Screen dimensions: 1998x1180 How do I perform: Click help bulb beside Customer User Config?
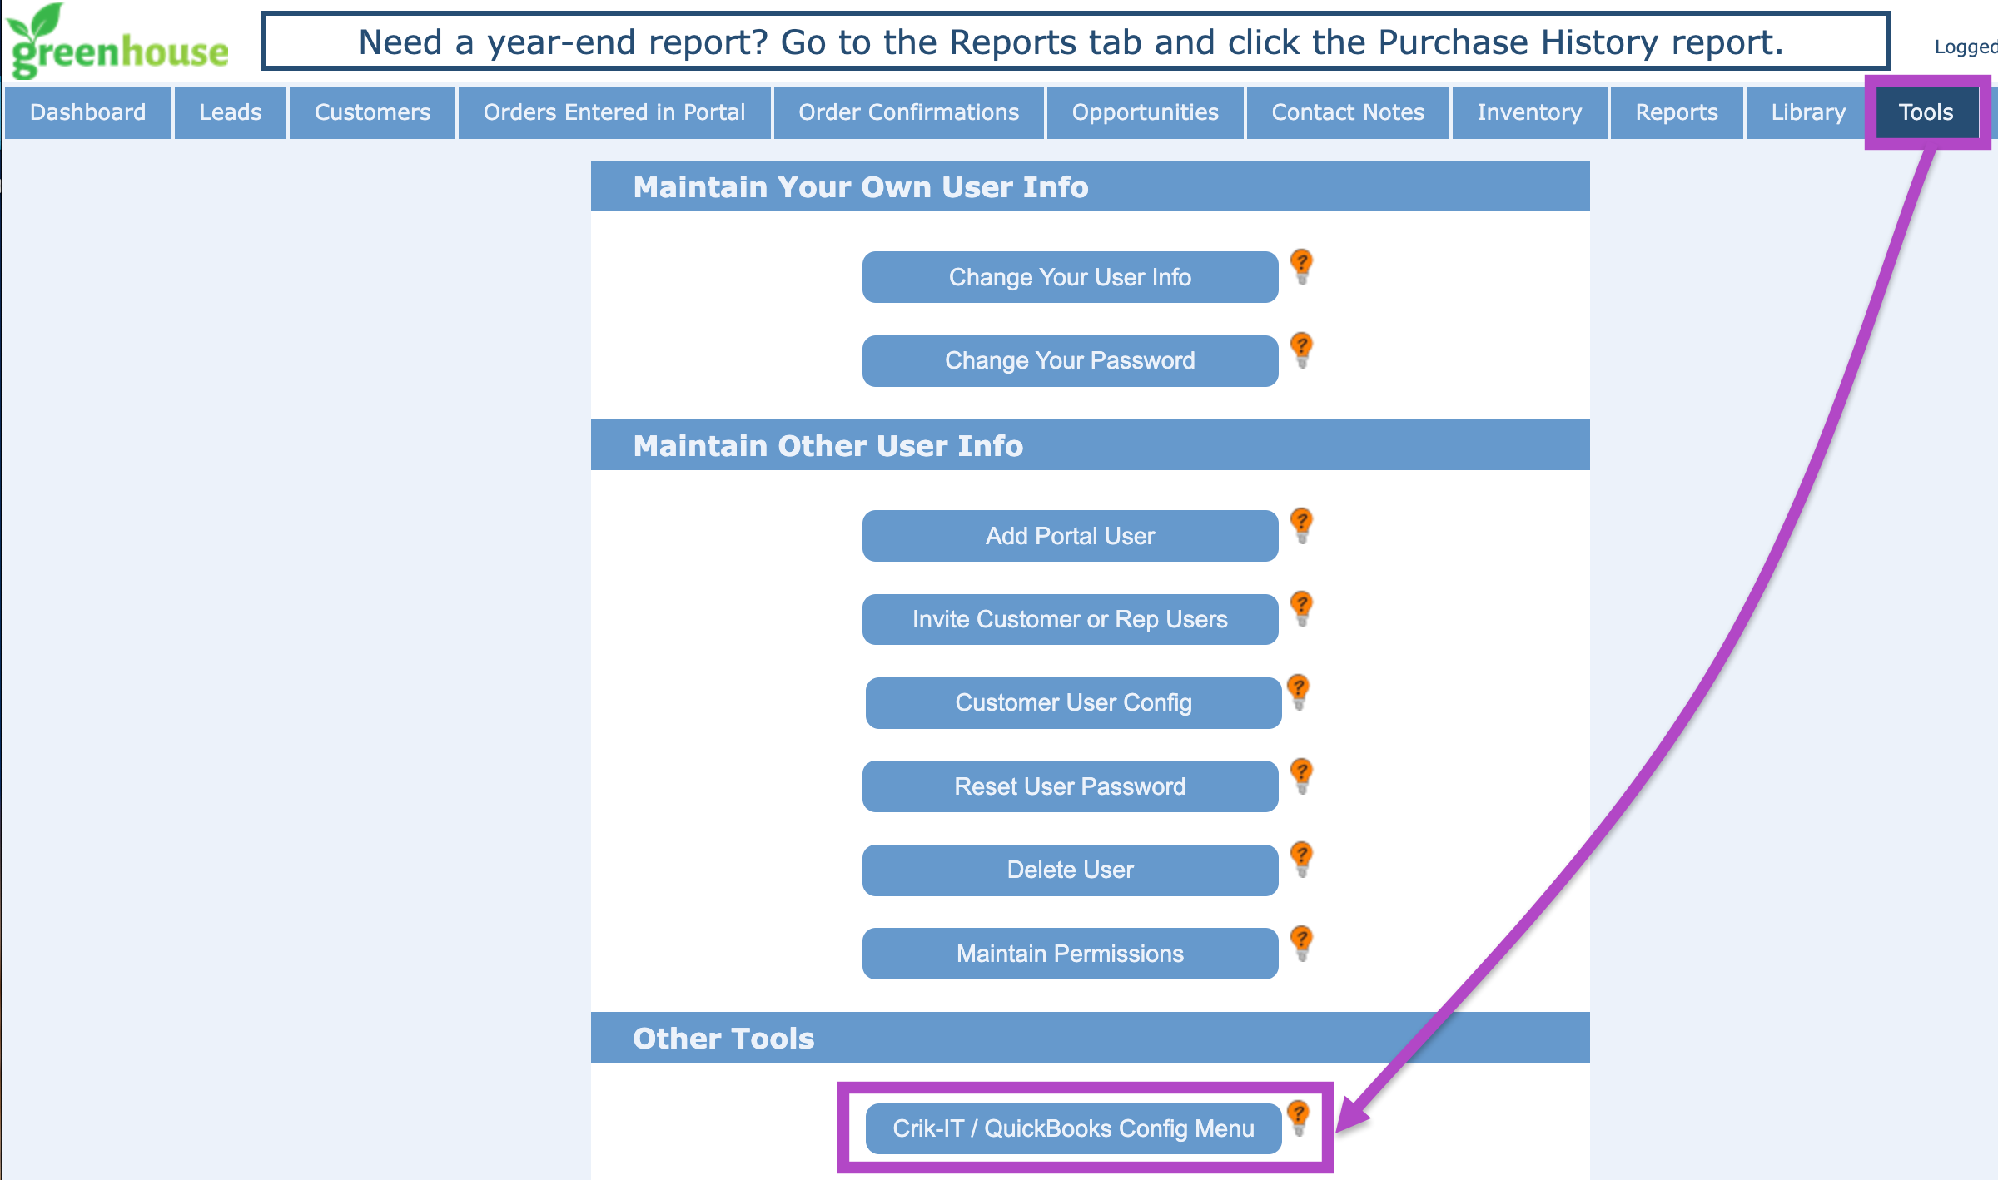(x=1298, y=692)
